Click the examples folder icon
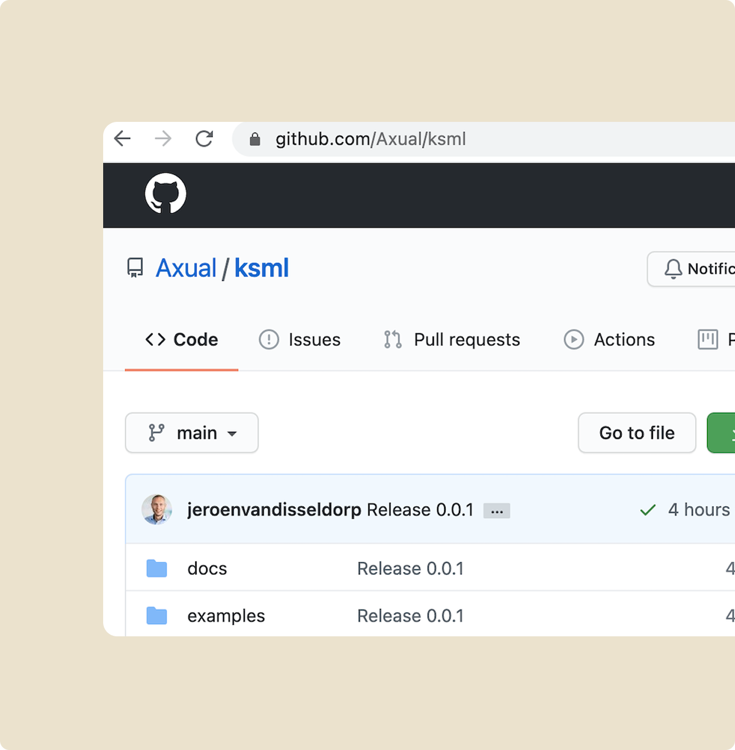735x750 pixels. [x=156, y=616]
